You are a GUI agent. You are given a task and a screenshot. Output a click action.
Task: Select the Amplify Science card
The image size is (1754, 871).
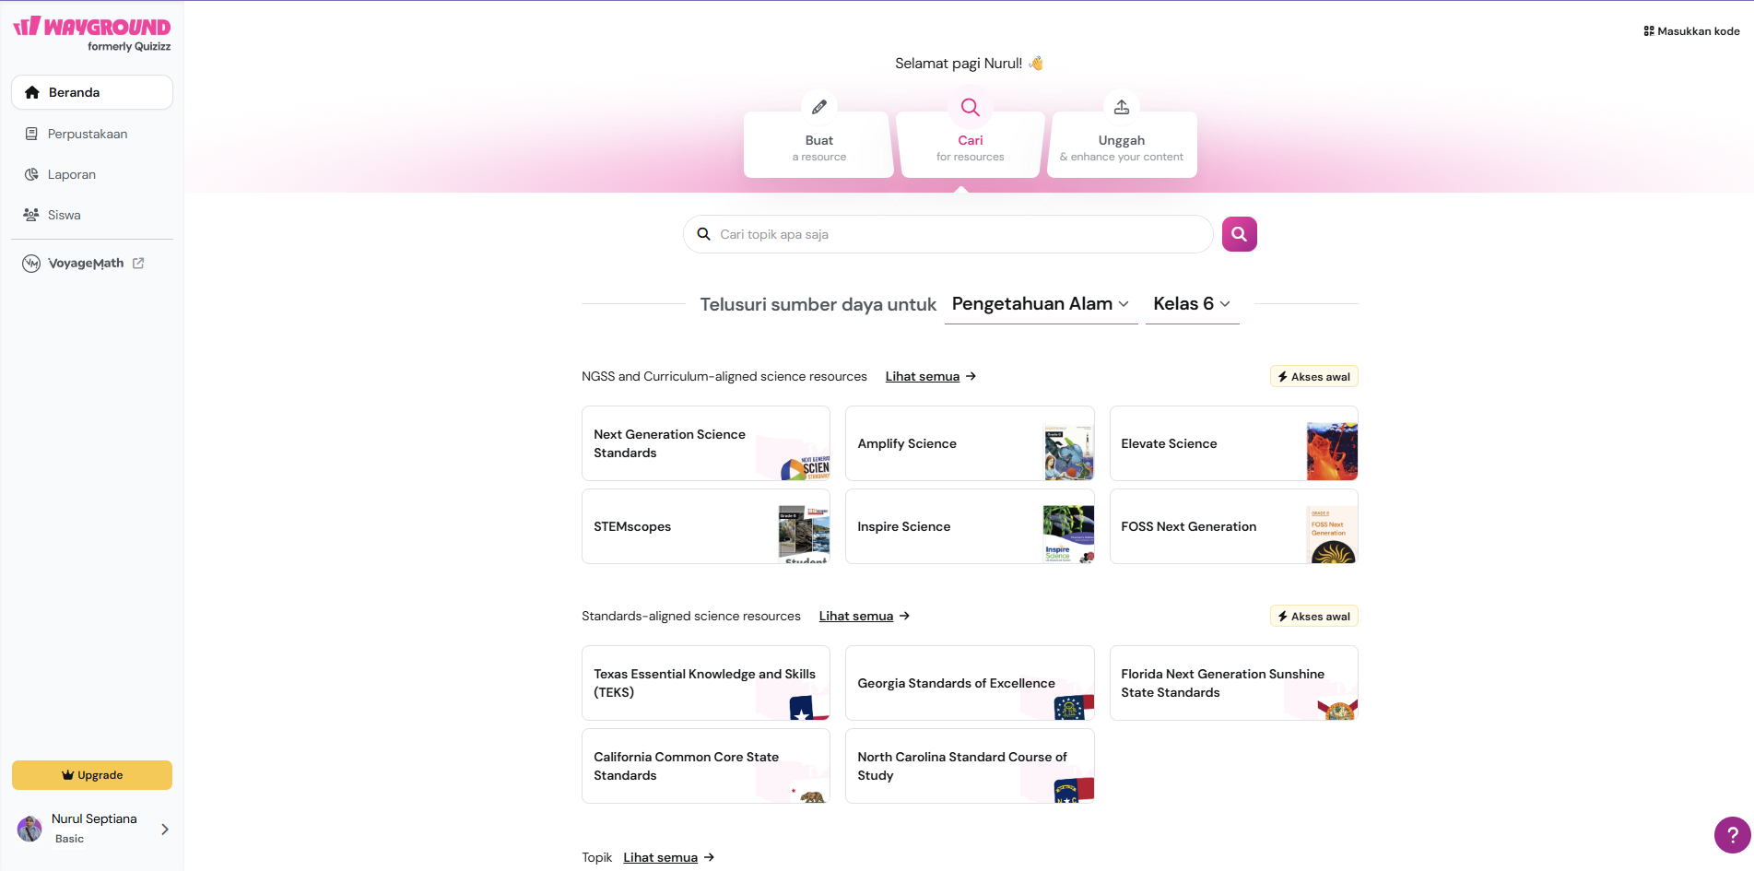pos(970,443)
